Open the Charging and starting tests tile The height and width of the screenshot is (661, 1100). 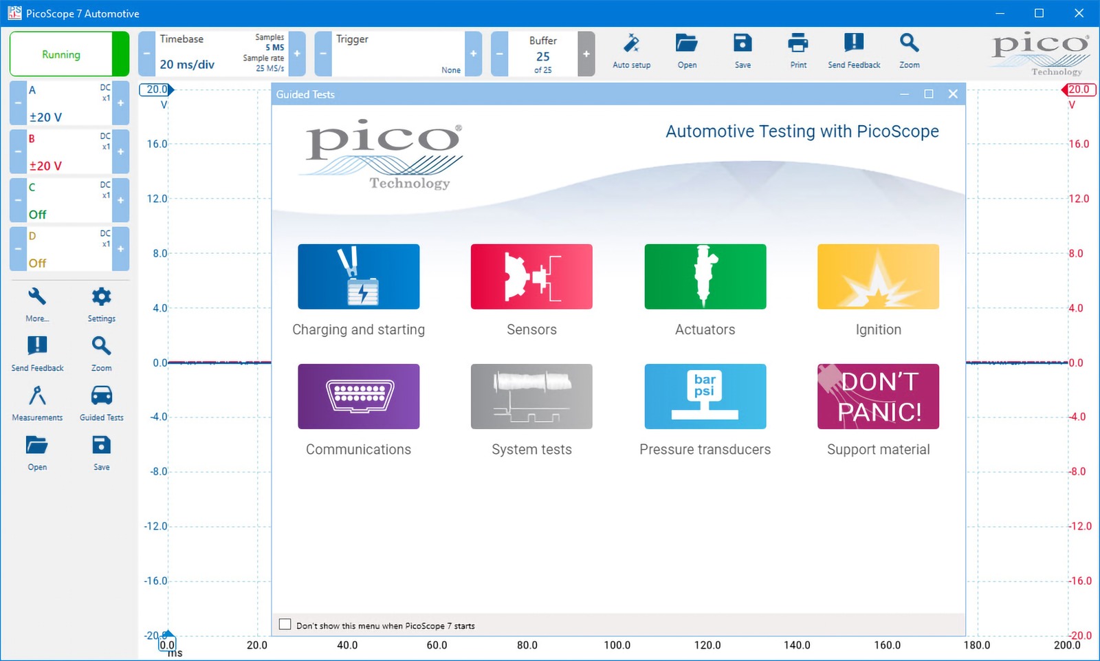[x=358, y=277]
